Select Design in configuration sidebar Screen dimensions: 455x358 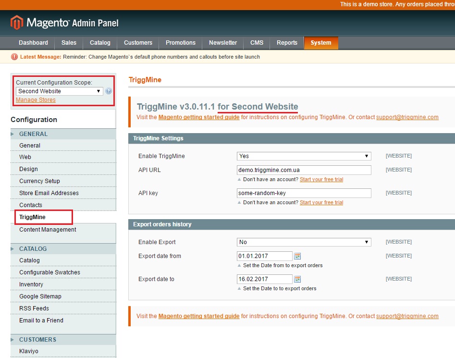63,169
